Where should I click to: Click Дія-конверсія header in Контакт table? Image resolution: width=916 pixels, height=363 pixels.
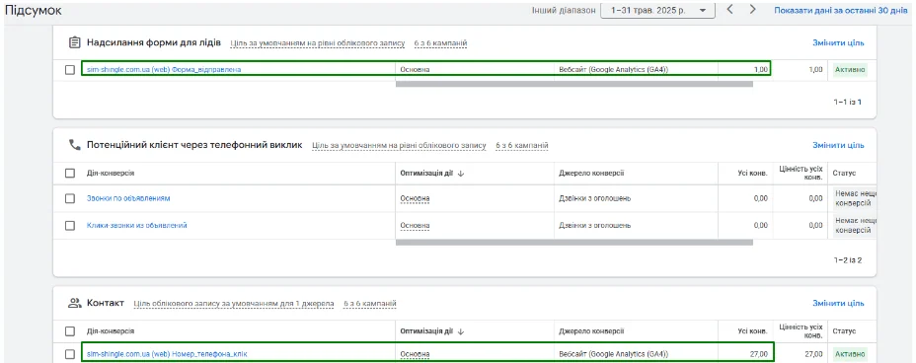point(111,331)
